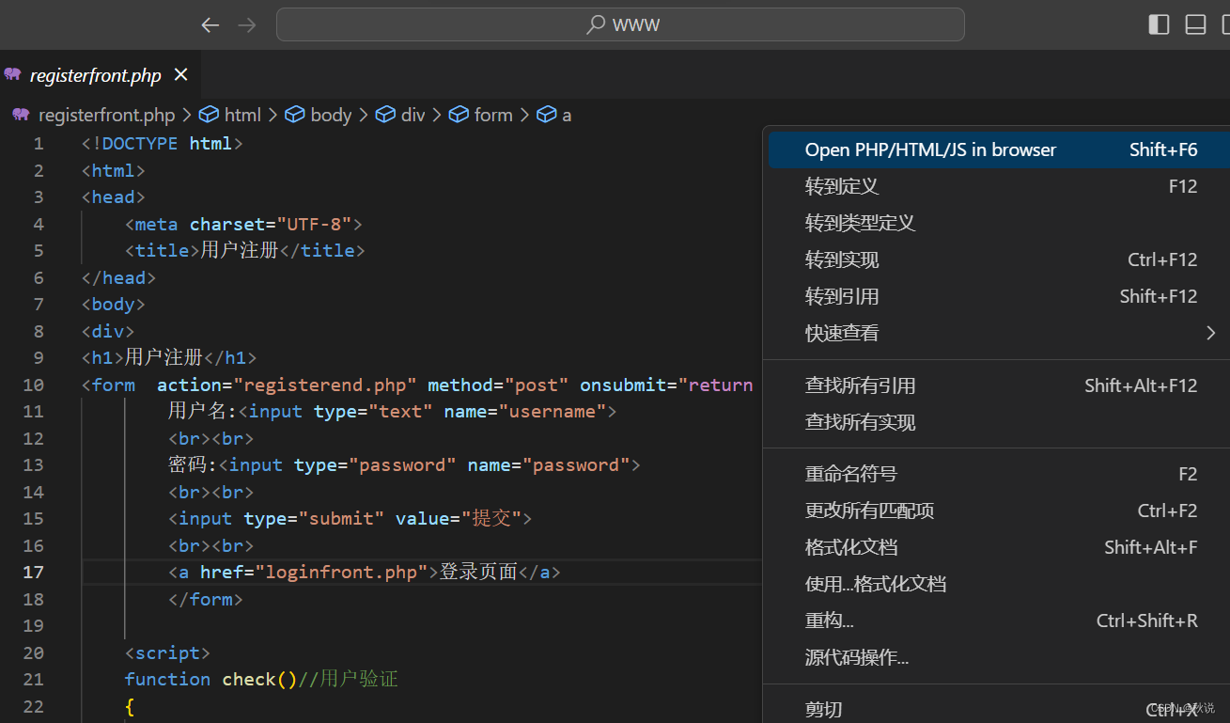
Task: Click the <h1>用户注册</h1> heading line
Action: (x=169, y=357)
